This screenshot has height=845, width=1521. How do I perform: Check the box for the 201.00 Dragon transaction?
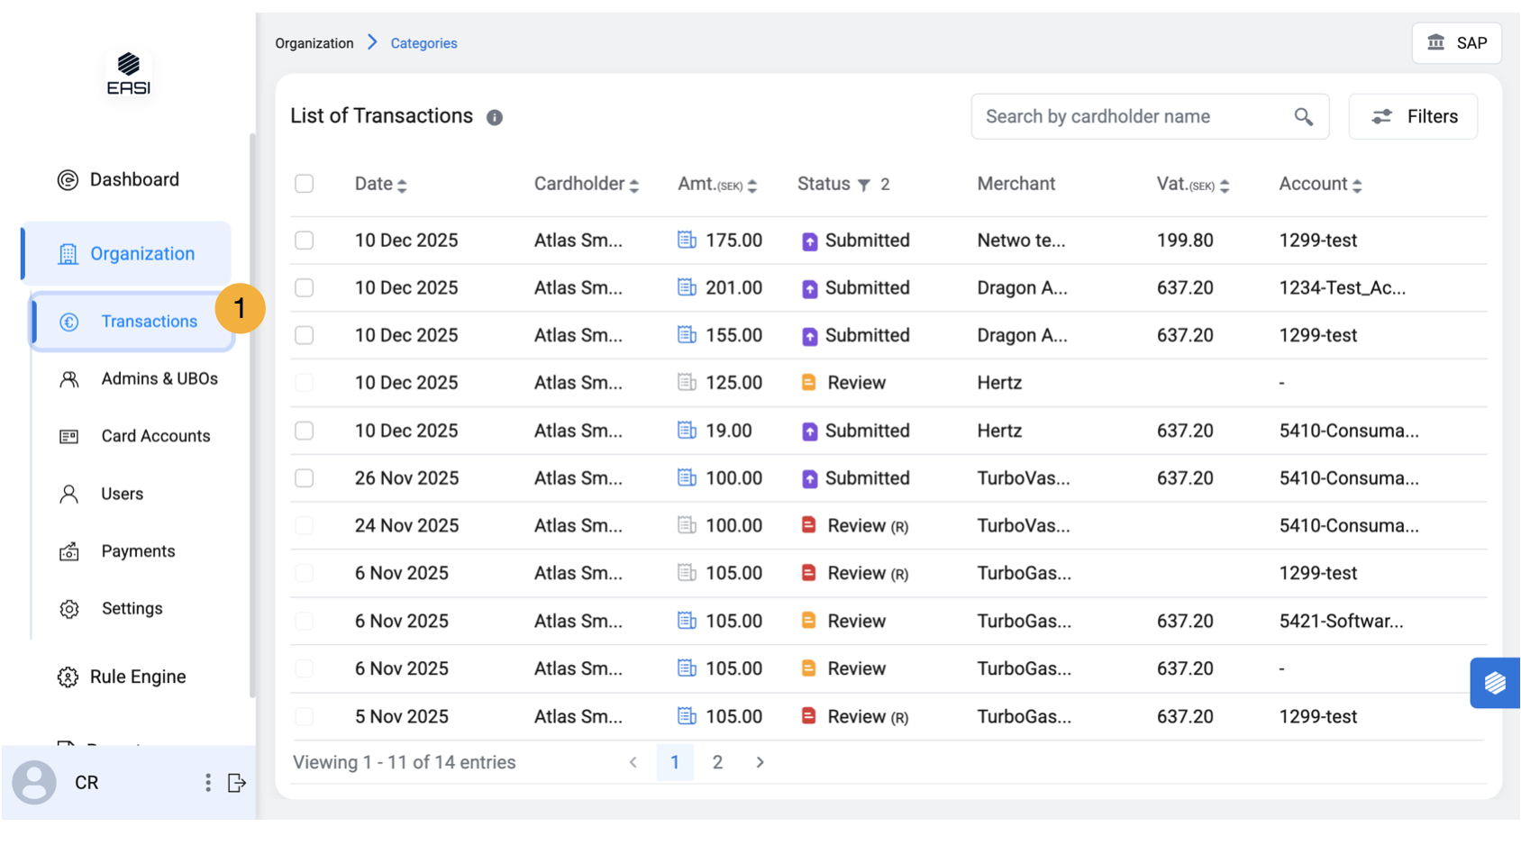point(305,288)
